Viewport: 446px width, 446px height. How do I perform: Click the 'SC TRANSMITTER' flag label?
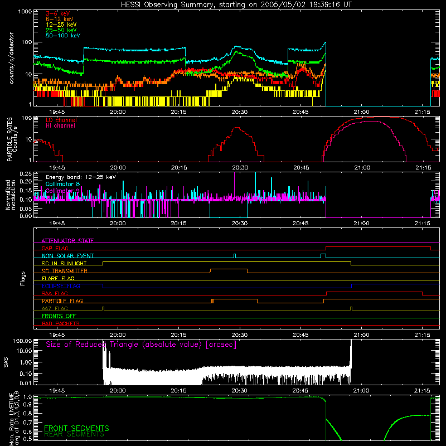click(x=64, y=271)
